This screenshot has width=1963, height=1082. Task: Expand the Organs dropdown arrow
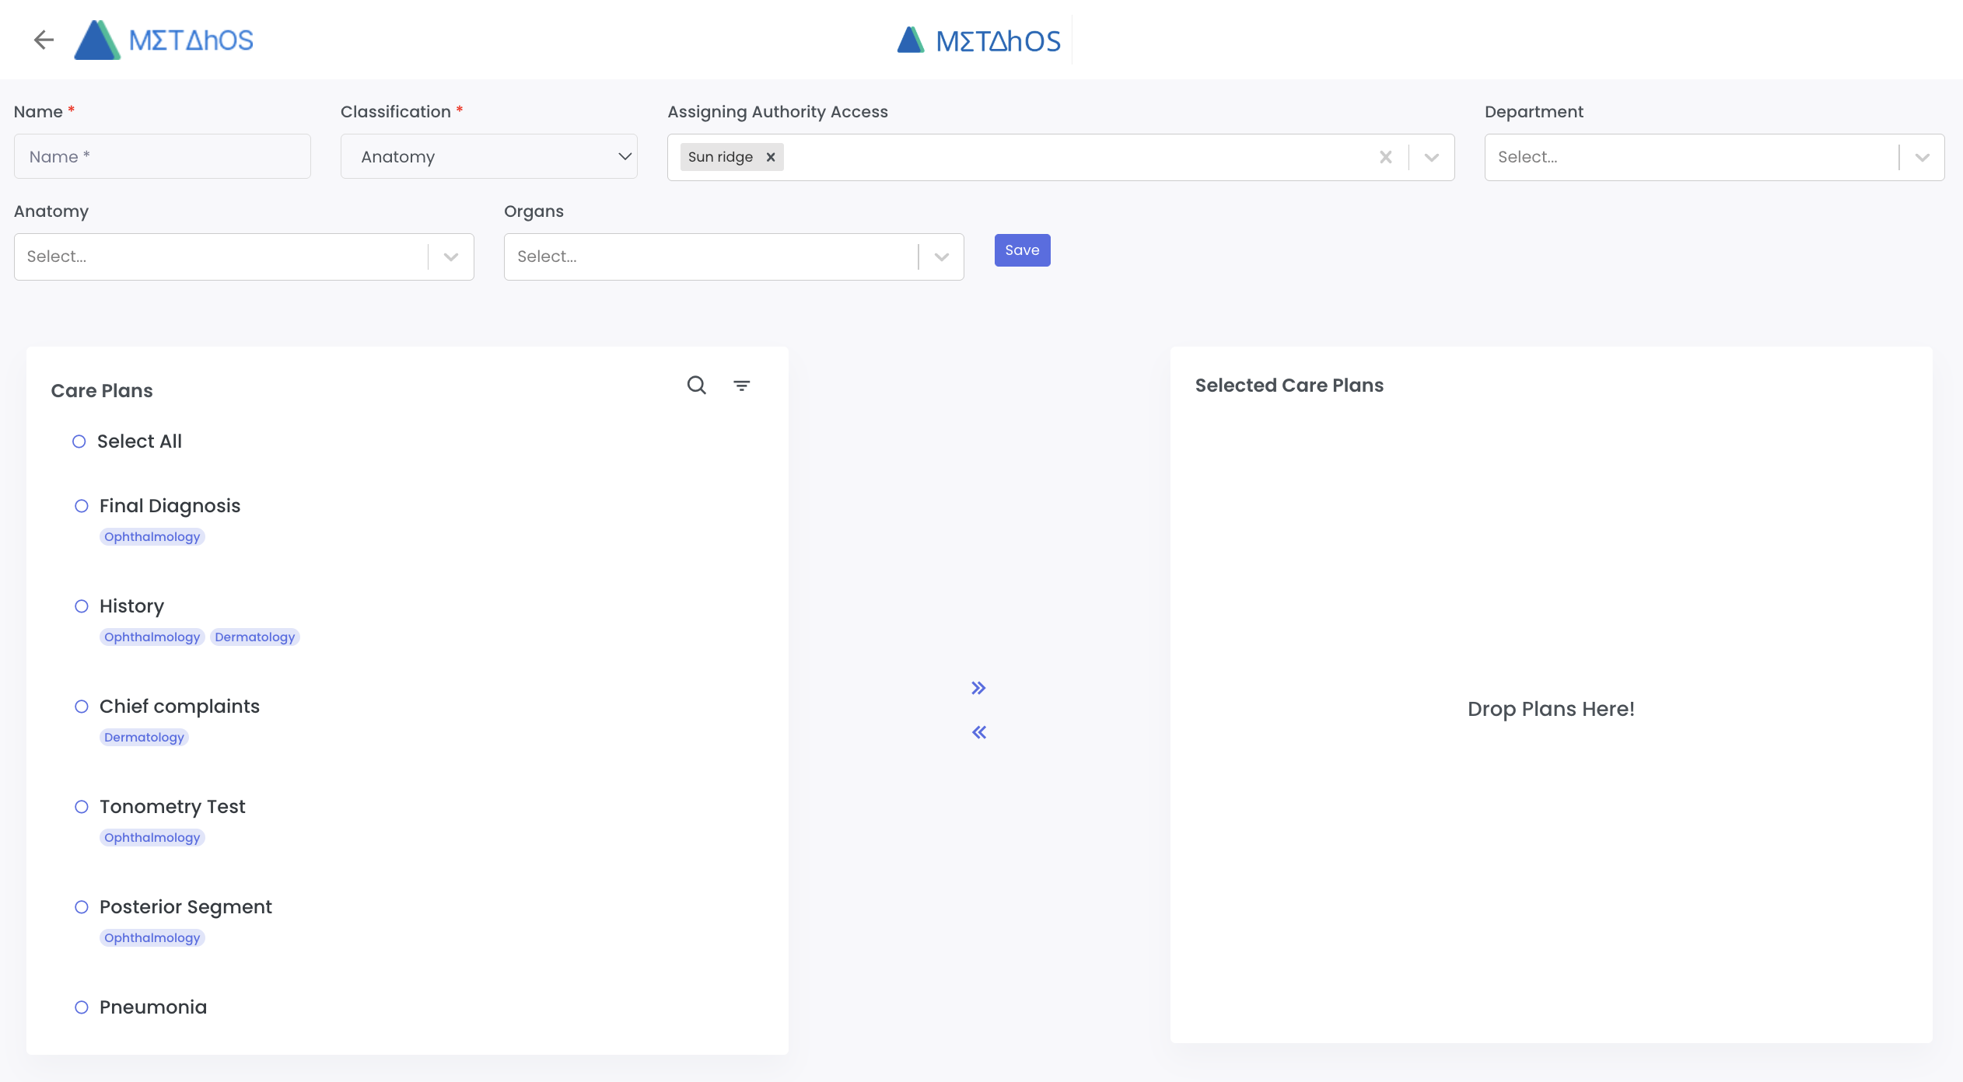point(941,257)
